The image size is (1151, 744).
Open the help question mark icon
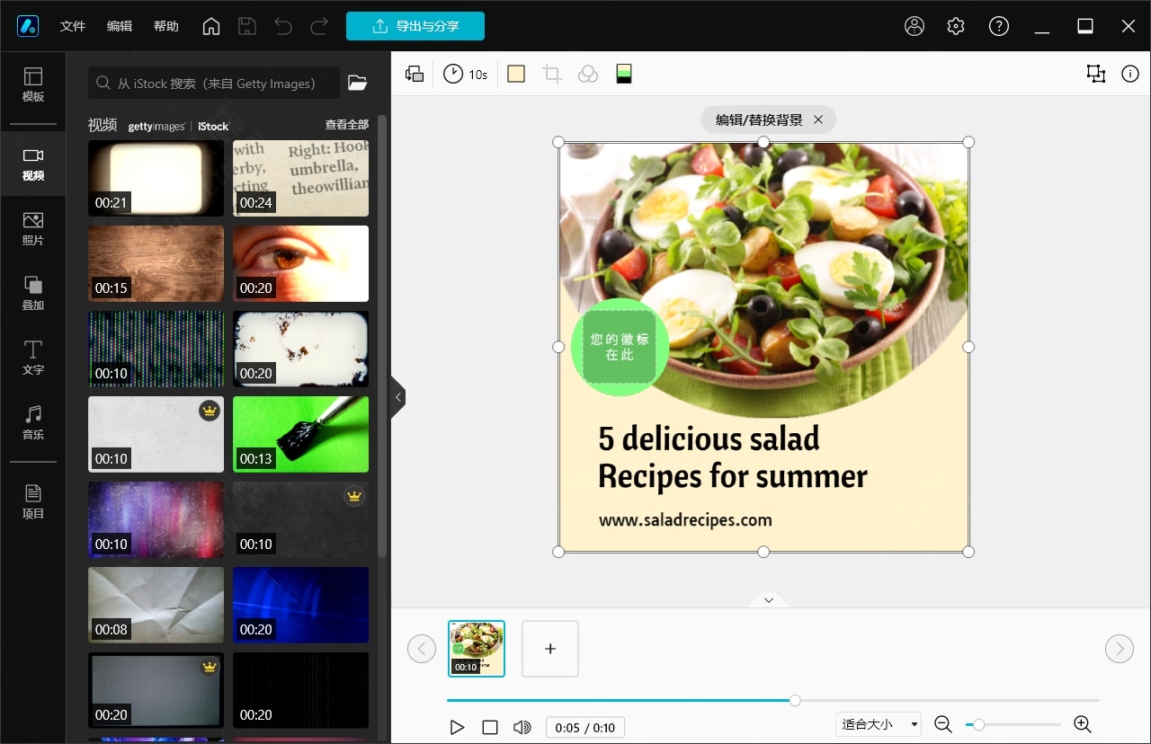pyautogui.click(x=999, y=26)
